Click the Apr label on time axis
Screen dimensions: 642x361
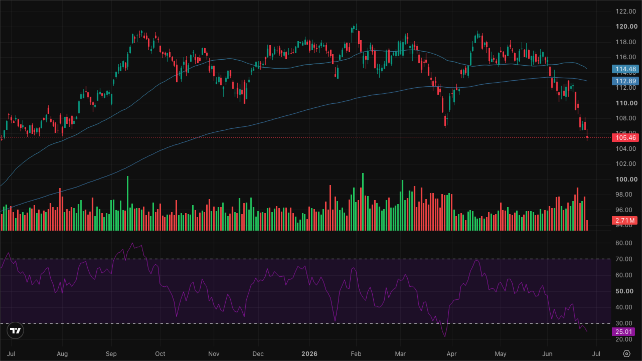click(452, 354)
